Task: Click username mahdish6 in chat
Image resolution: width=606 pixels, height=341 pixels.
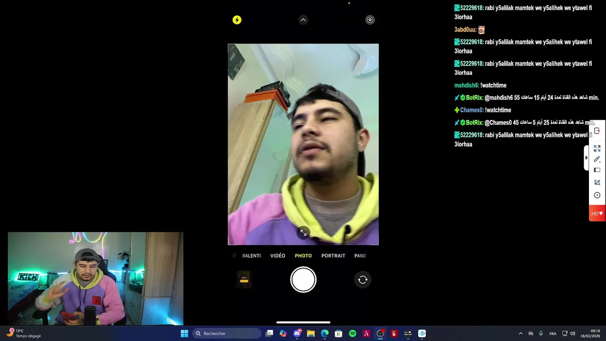Action: pos(466,85)
